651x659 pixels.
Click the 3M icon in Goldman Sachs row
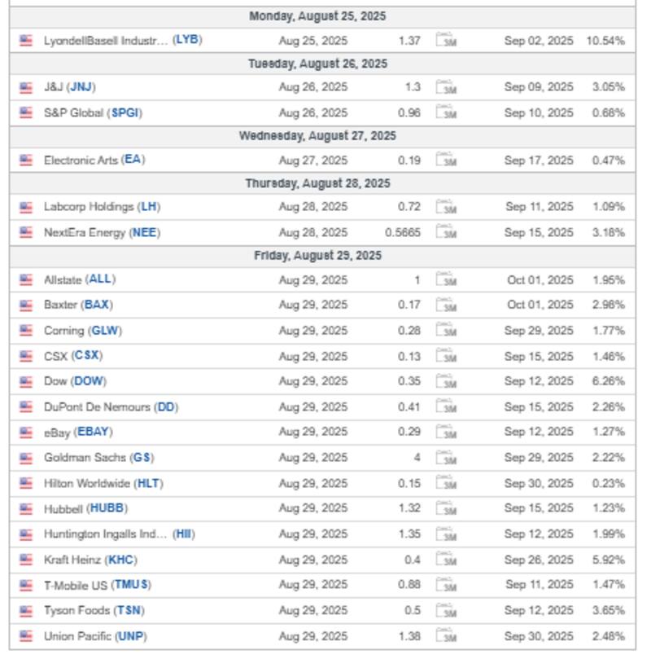446,458
